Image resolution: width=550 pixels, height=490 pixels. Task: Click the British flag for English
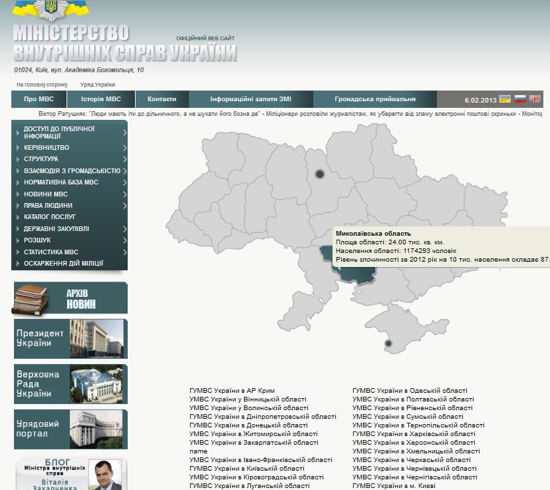click(x=535, y=99)
